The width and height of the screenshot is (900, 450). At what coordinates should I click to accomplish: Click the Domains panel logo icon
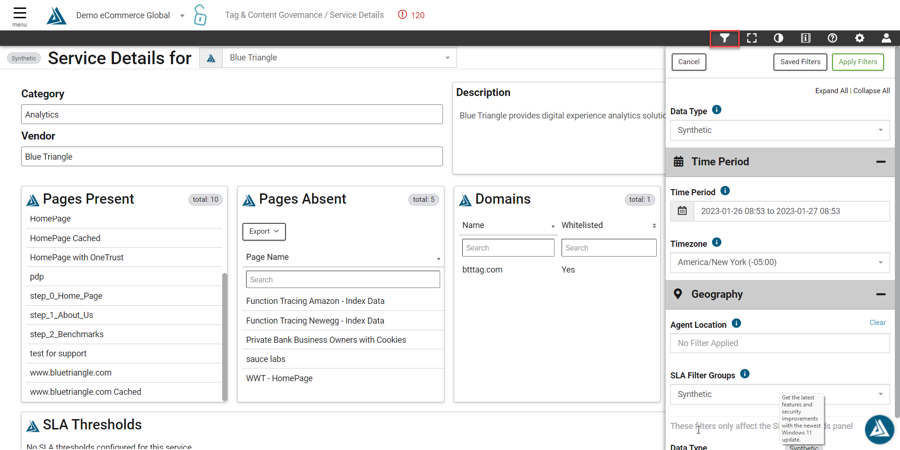tap(465, 200)
